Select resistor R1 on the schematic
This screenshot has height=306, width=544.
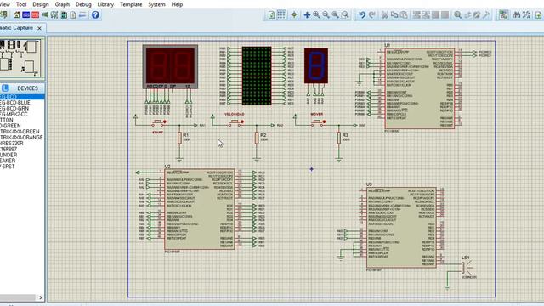179,138
